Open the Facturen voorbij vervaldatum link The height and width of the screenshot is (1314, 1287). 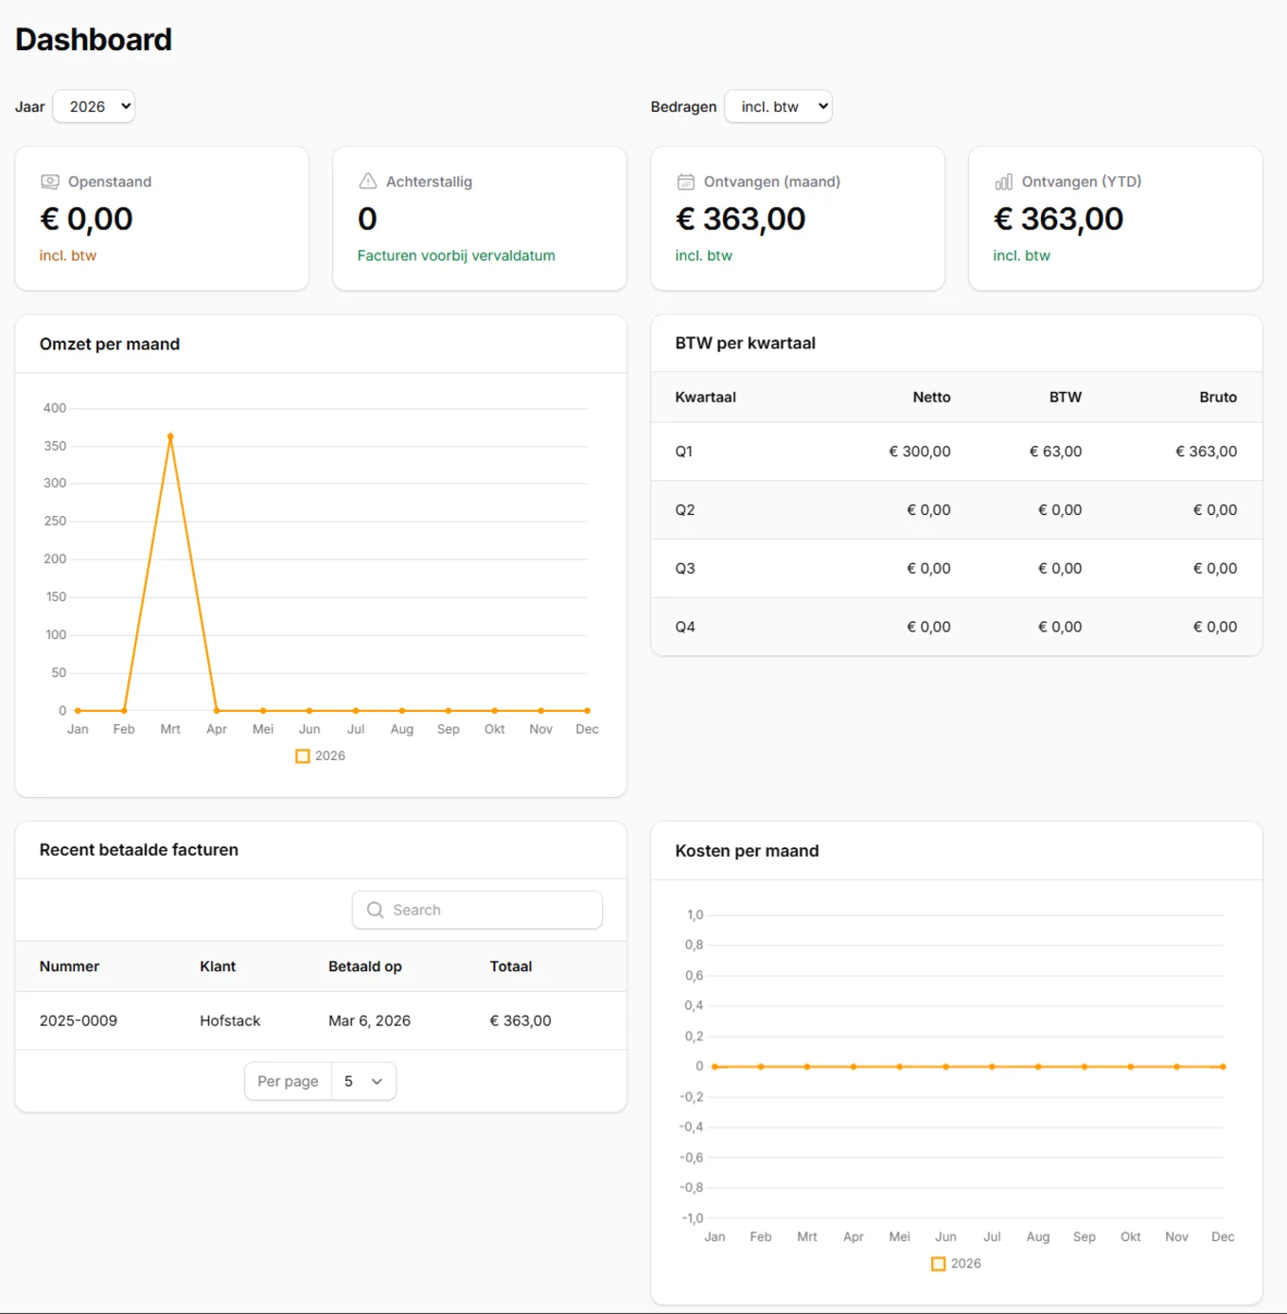pyautogui.click(x=456, y=255)
